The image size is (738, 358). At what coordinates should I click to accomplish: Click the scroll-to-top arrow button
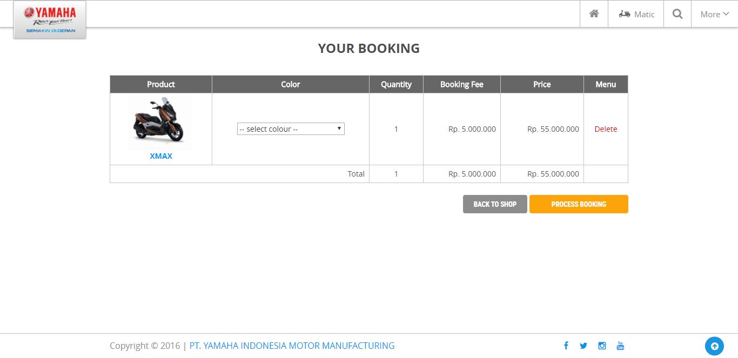pos(714,346)
